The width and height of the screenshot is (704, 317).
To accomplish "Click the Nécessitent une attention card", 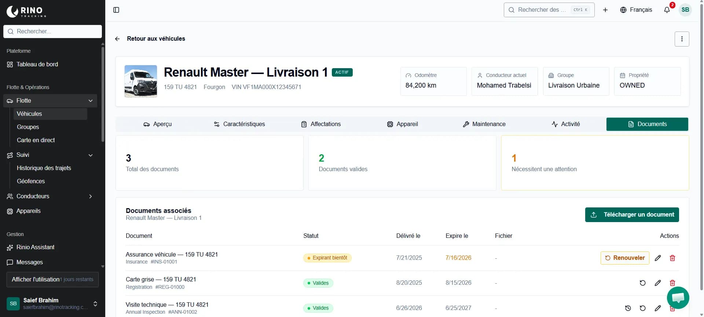I will tap(595, 163).
